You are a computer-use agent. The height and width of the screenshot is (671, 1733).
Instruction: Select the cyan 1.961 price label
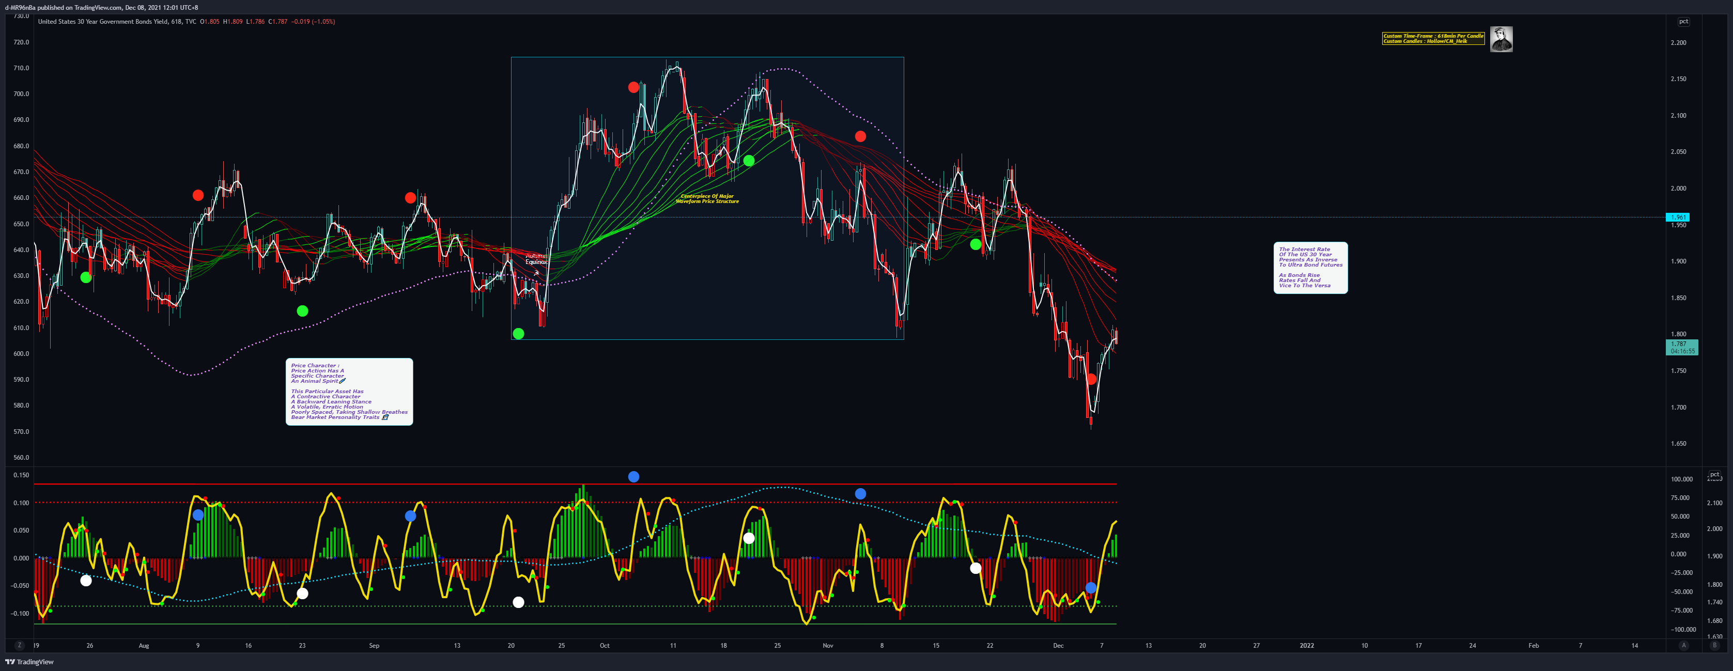click(1678, 217)
